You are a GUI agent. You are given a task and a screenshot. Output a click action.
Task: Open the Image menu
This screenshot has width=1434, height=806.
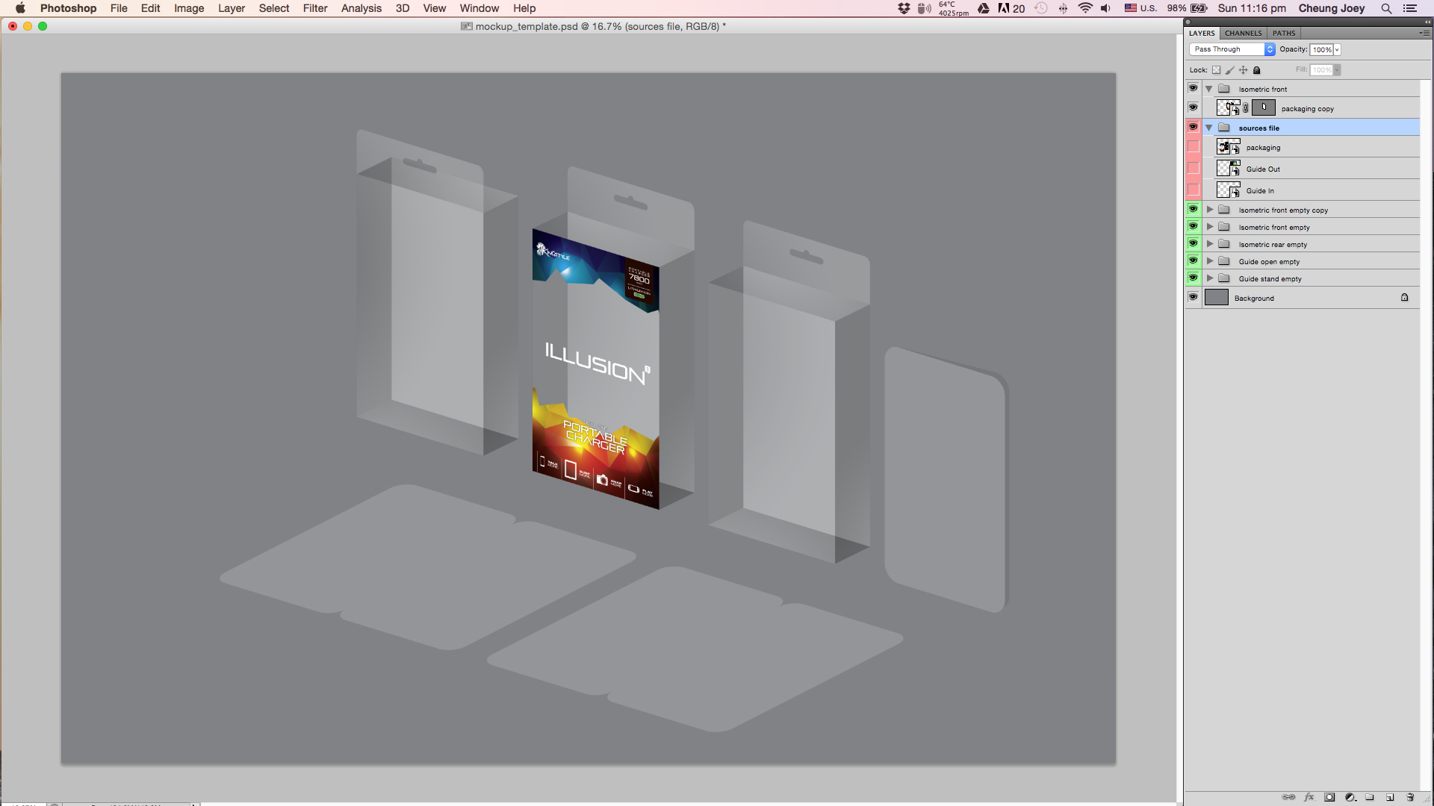coord(189,8)
